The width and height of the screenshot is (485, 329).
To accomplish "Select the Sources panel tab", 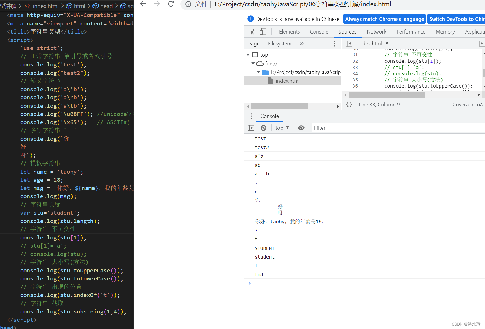I will tap(347, 32).
